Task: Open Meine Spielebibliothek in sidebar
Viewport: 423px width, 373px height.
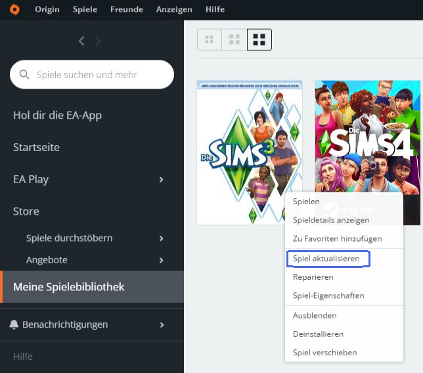Action: 68,287
